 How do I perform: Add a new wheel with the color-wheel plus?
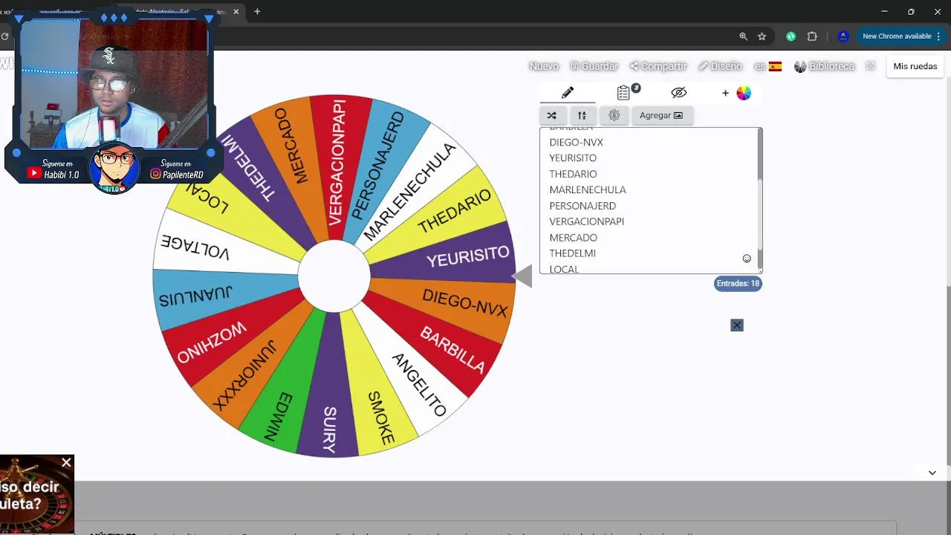[x=736, y=93]
